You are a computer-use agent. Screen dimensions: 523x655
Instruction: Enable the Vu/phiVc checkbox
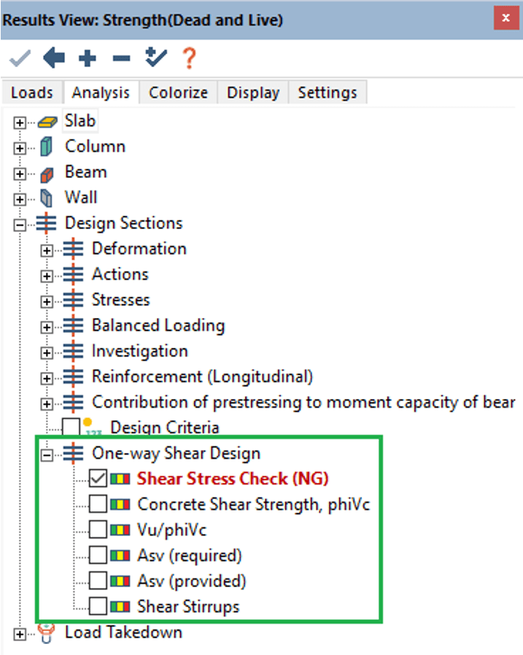click(x=98, y=530)
